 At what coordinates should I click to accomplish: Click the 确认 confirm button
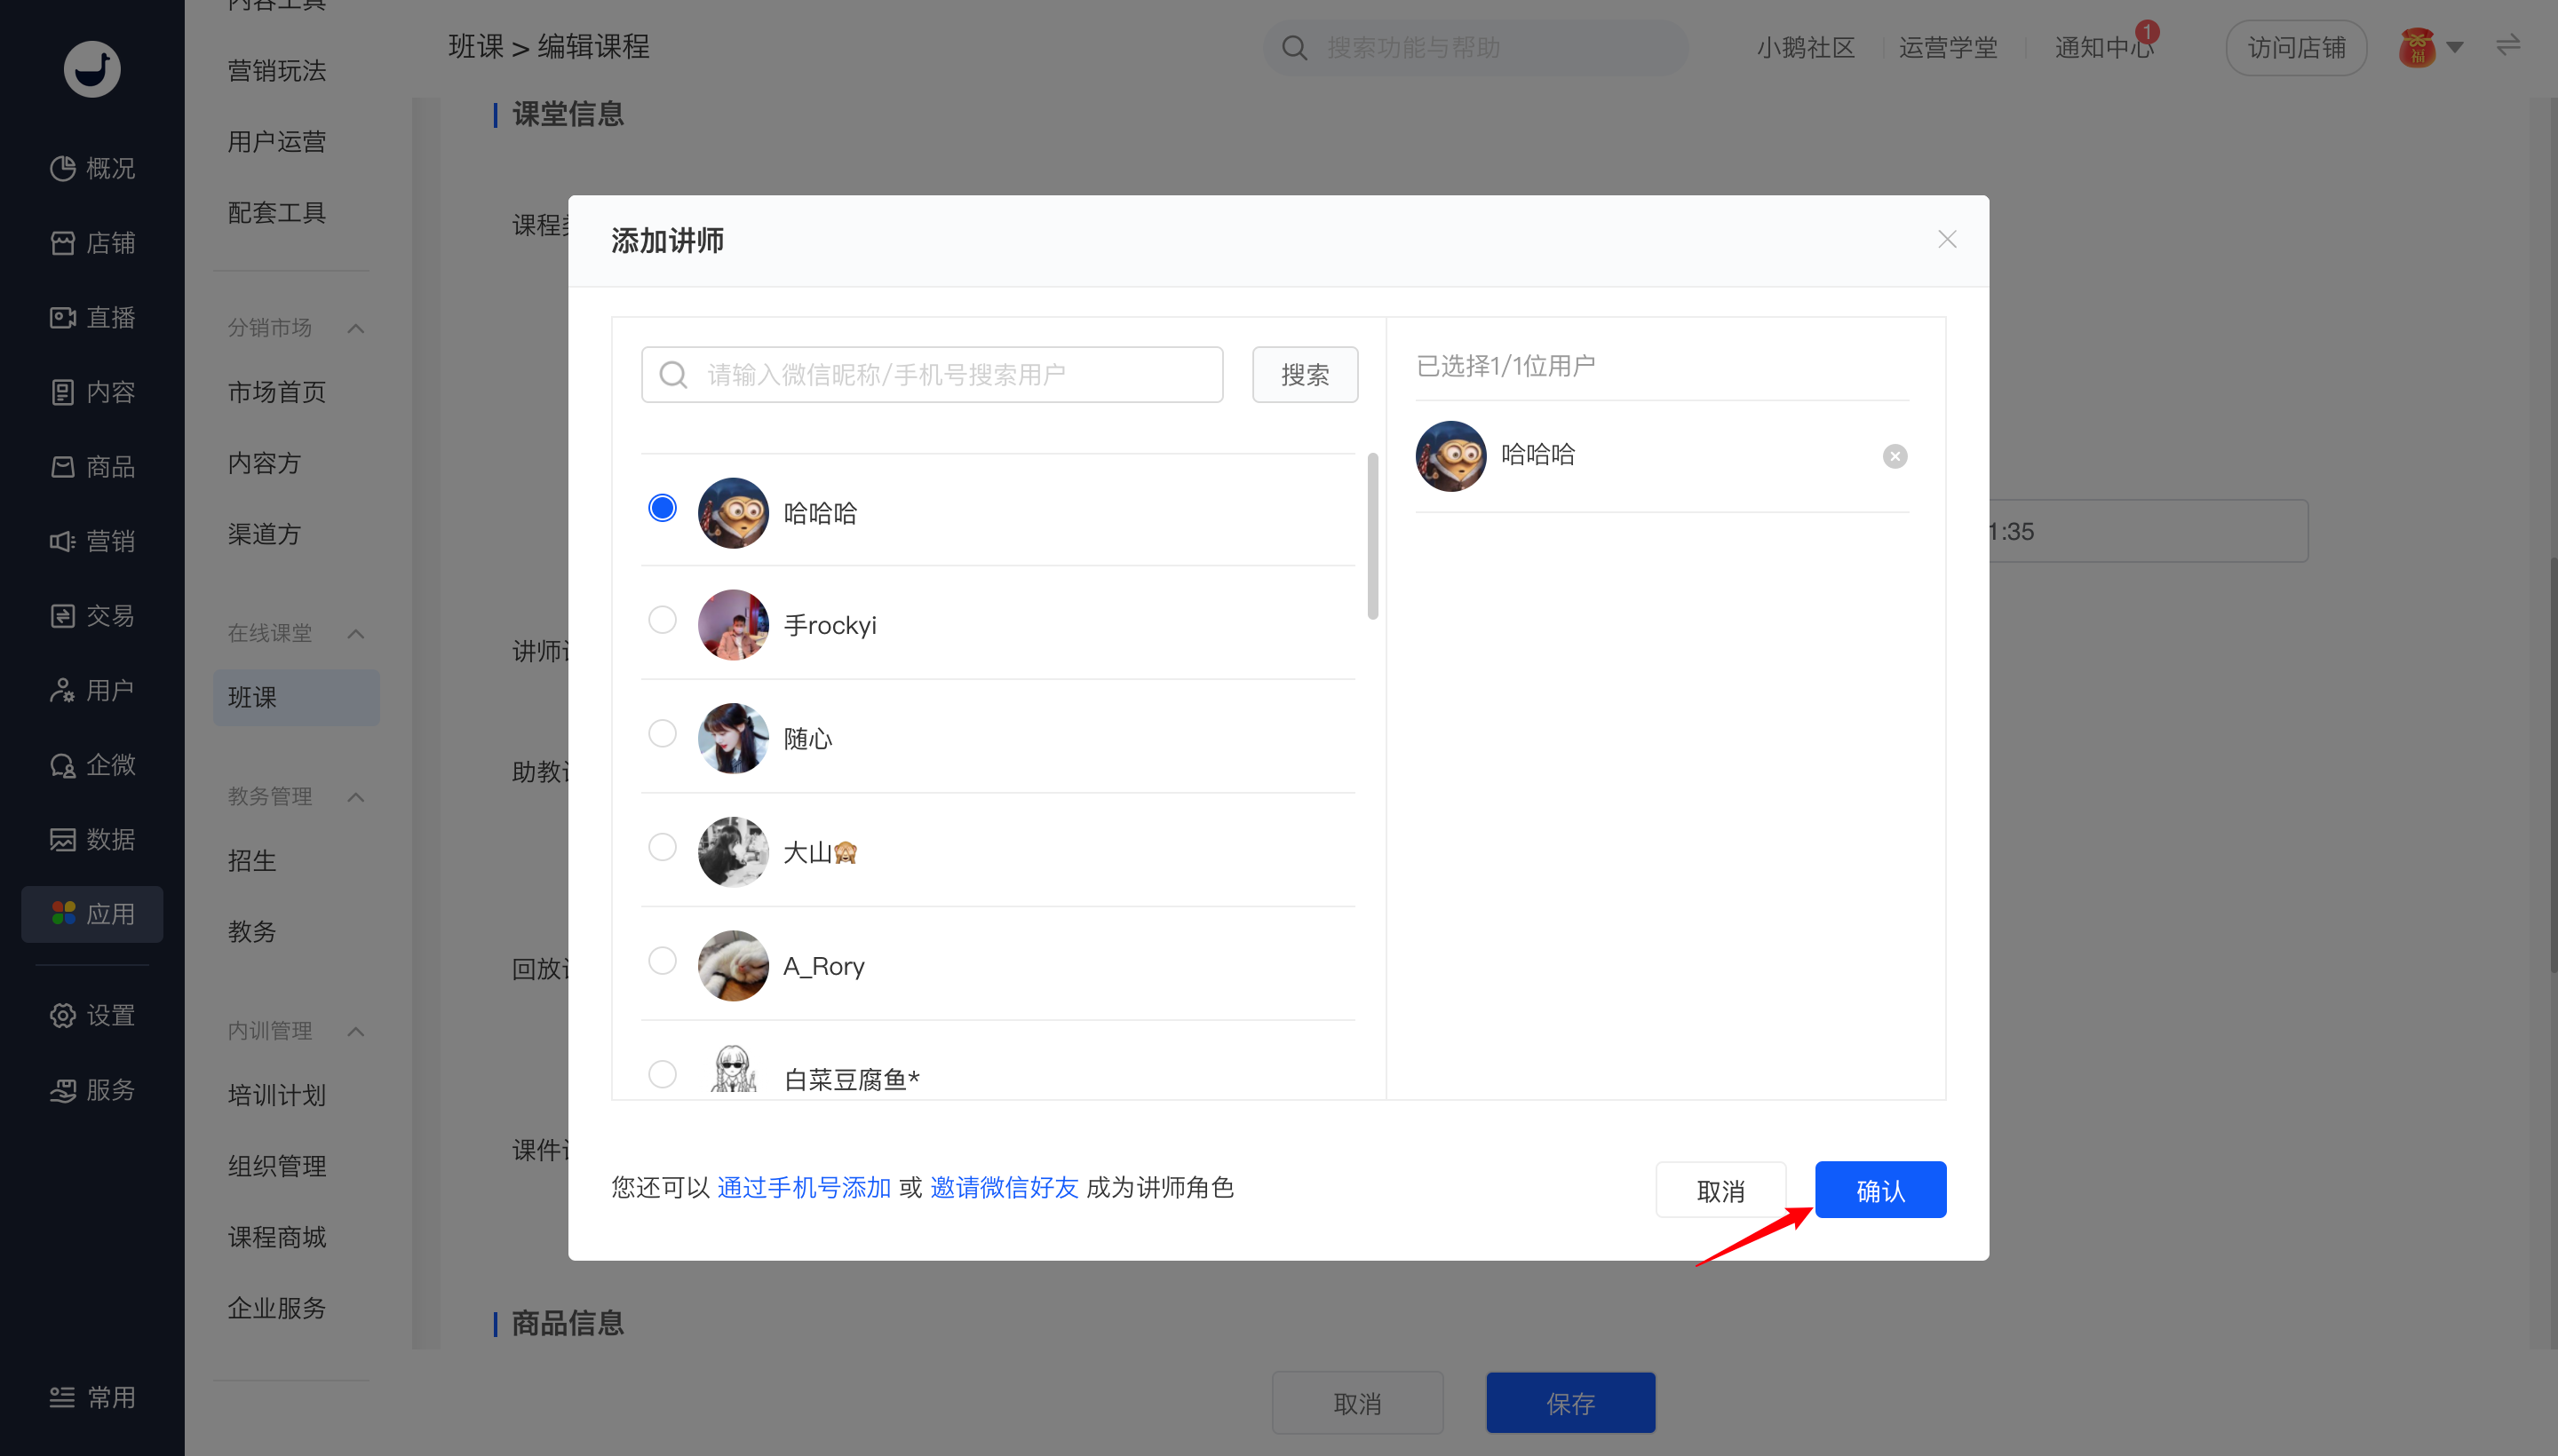1879,1190
